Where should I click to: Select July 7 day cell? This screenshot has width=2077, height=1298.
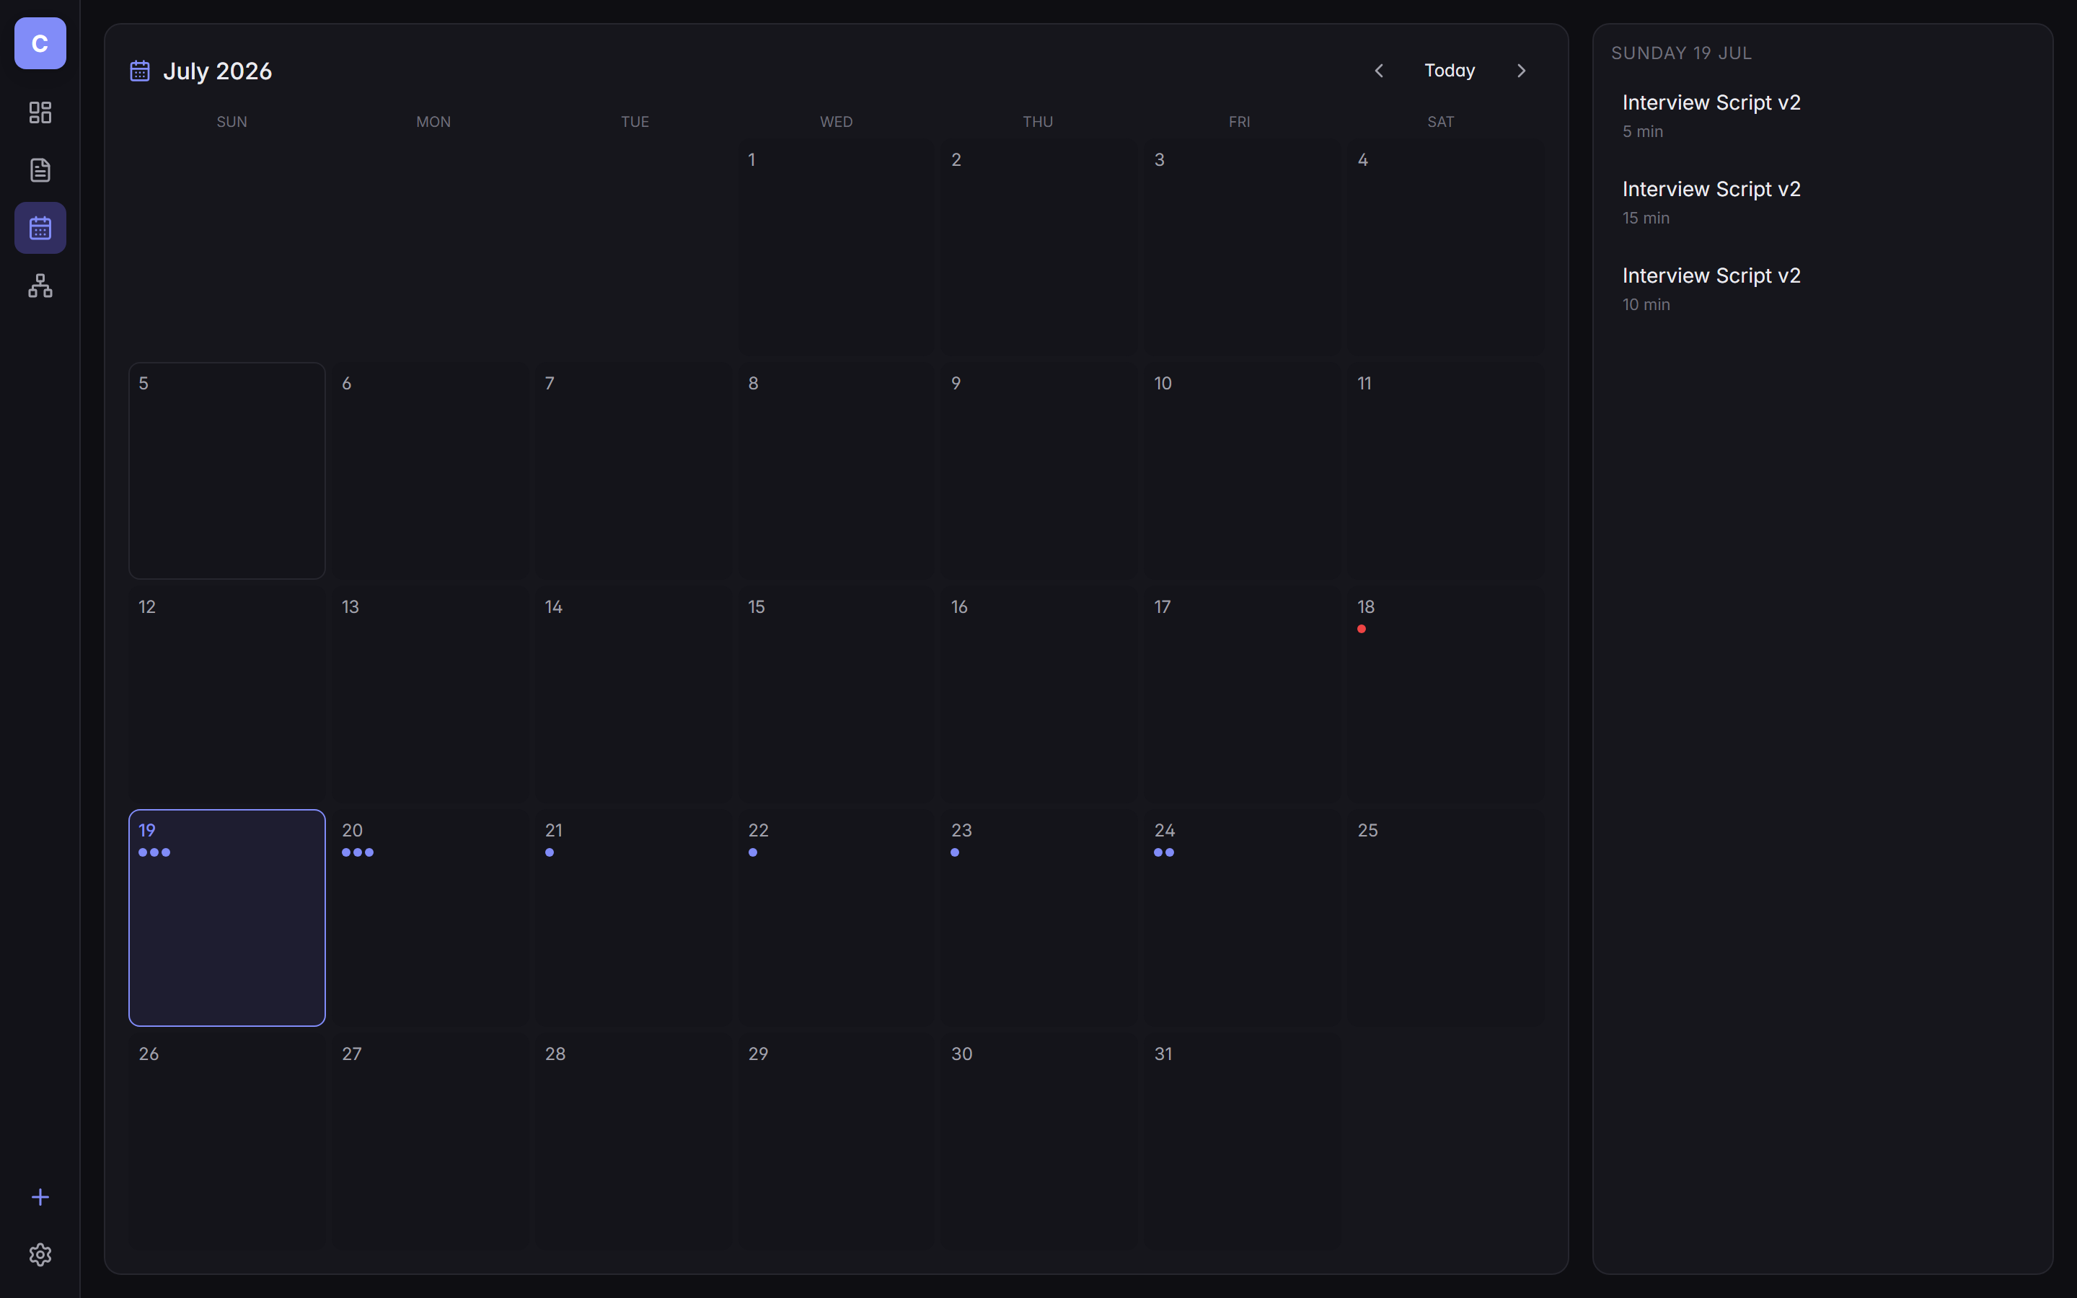pos(633,470)
